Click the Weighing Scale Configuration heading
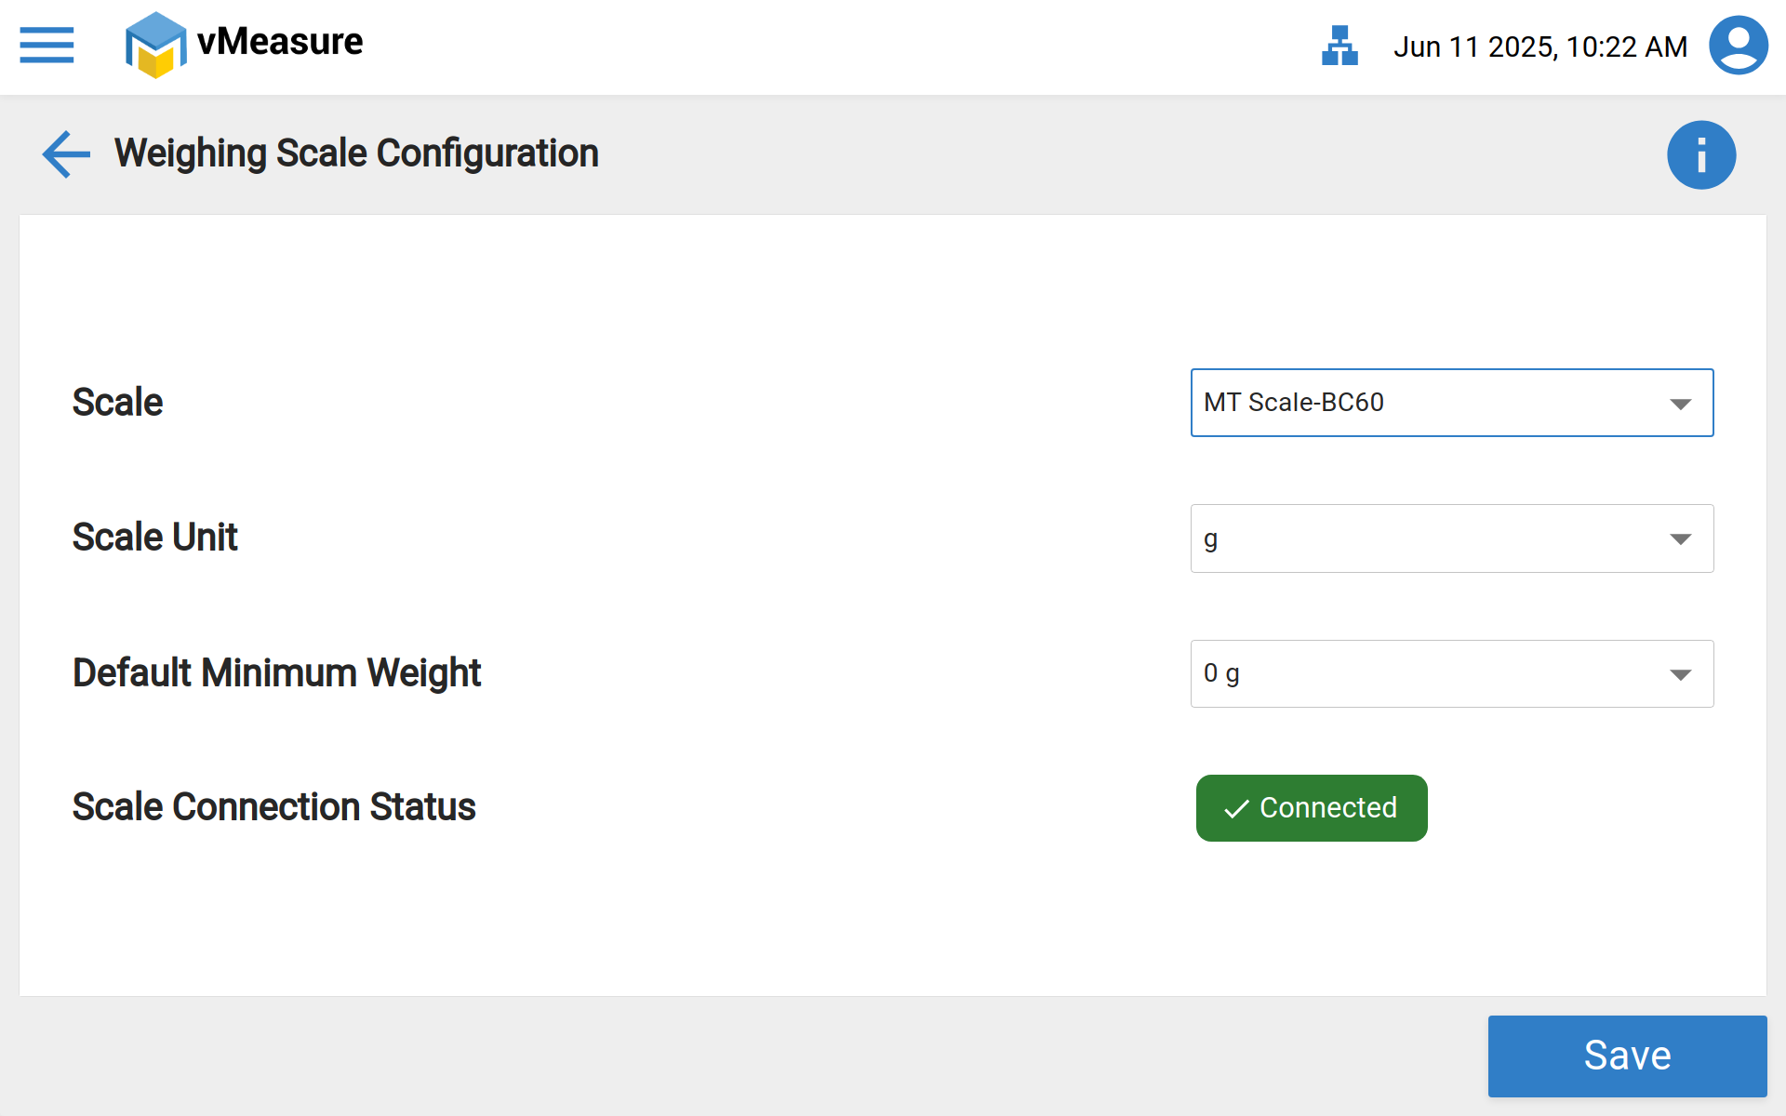Screen dimensions: 1786x1116 [356, 153]
